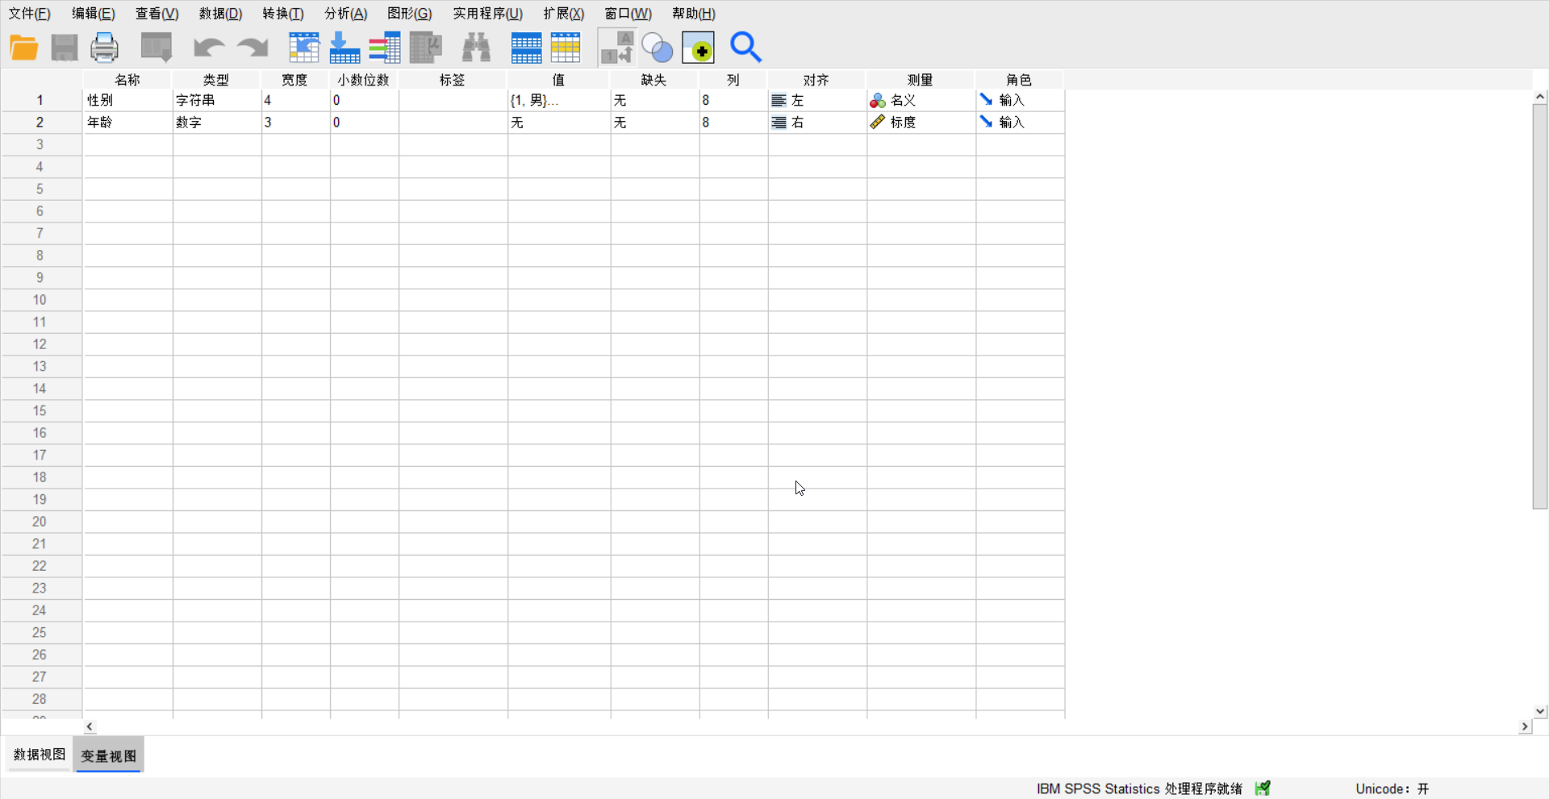
Task: Click the 角色 column header
Action: (1020, 80)
